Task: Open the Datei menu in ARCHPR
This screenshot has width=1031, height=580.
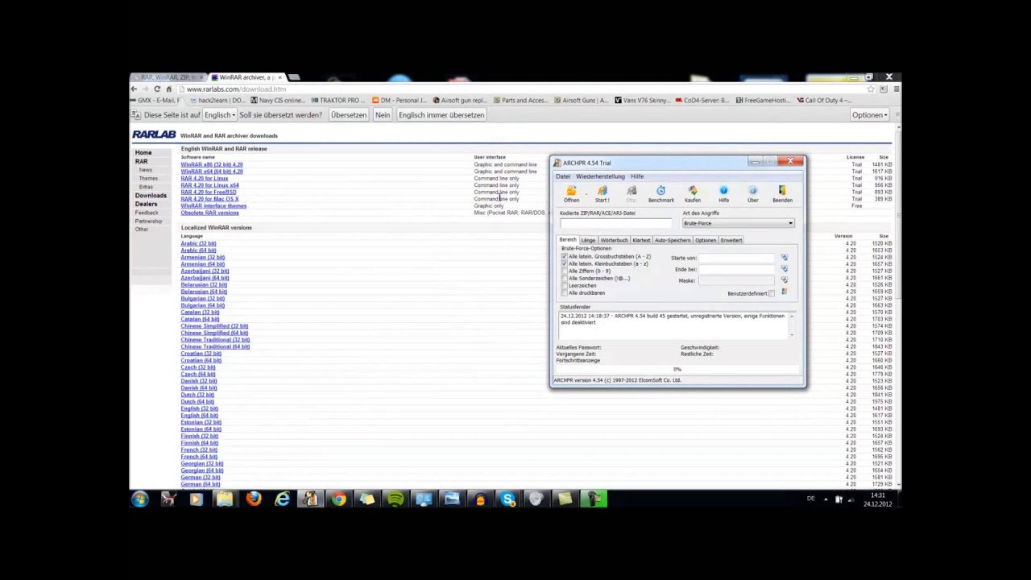Action: coord(562,176)
